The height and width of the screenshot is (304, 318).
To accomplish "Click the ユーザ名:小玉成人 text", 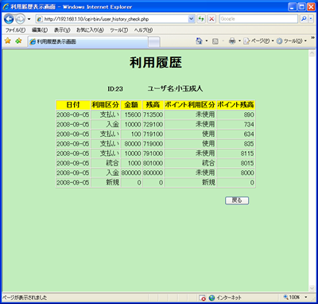I will (x=175, y=89).
